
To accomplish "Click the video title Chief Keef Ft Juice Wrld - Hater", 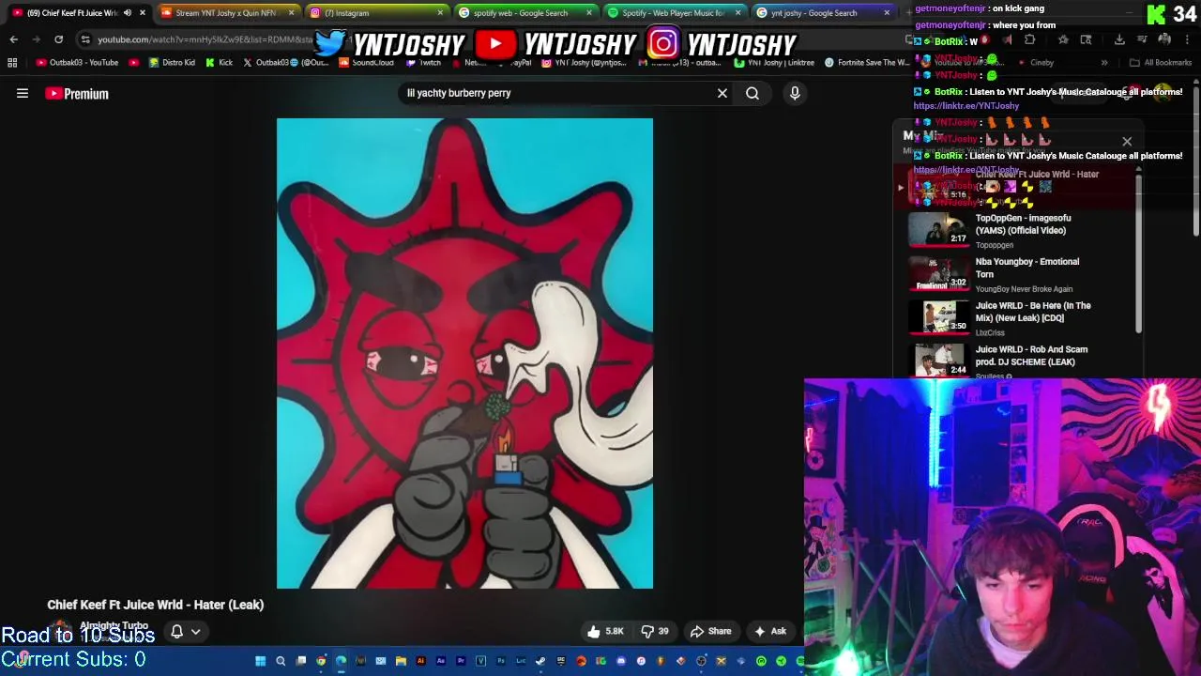I will coord(156,605).
